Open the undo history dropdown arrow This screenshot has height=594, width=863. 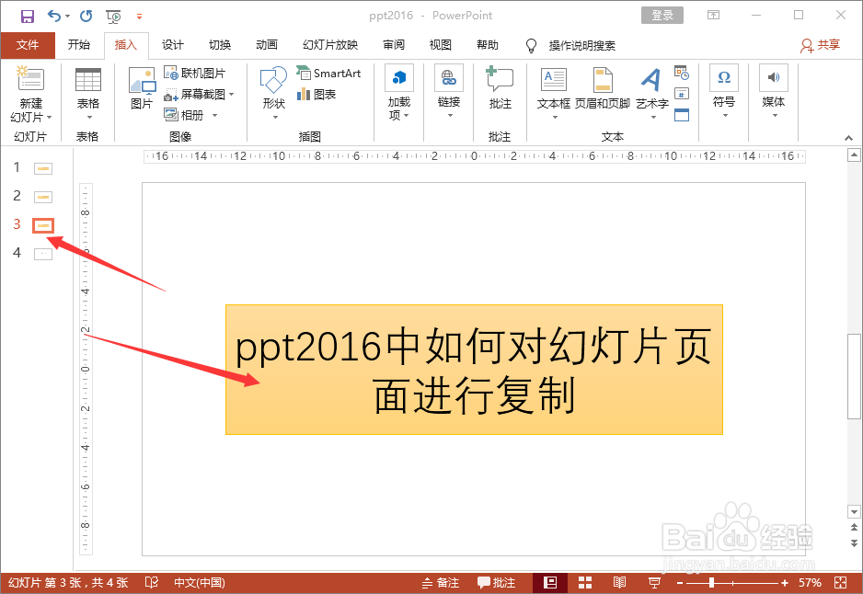[x=68, y=16]
